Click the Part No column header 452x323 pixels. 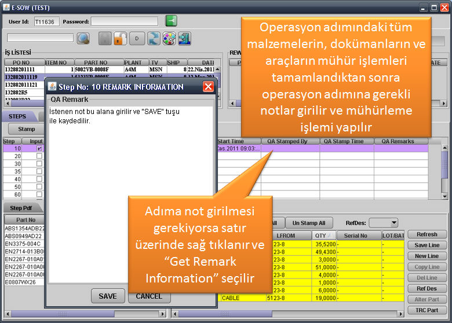25,219
